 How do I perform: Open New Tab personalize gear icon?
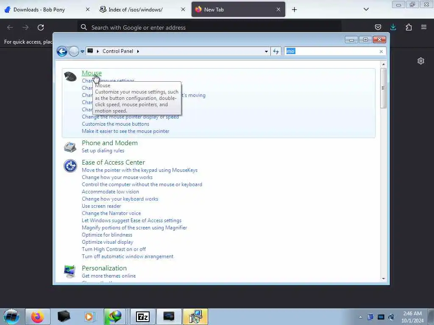click(421, 61)
